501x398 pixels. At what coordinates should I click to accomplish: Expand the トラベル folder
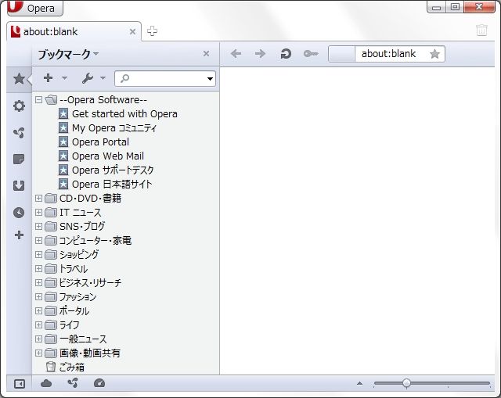pos(38,268)
